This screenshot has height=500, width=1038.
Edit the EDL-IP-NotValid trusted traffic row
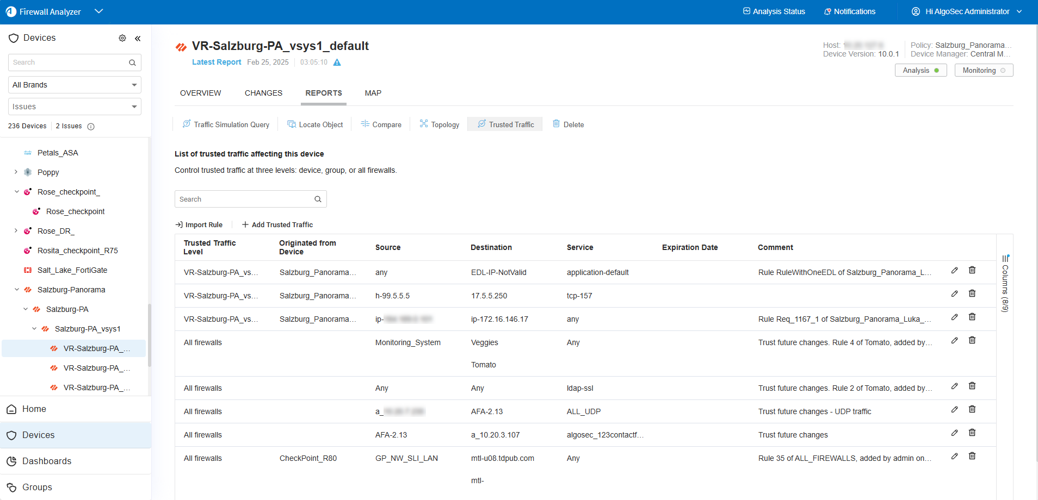pos(954,271)
